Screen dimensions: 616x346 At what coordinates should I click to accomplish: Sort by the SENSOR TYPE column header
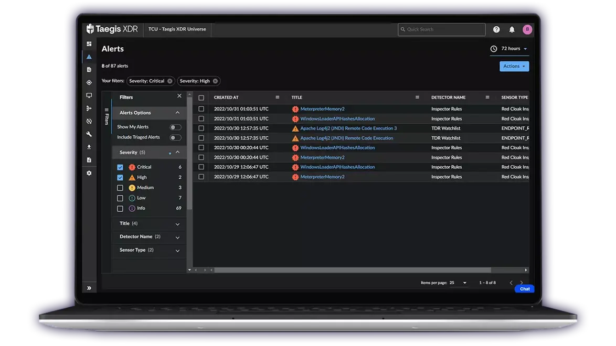515,98
